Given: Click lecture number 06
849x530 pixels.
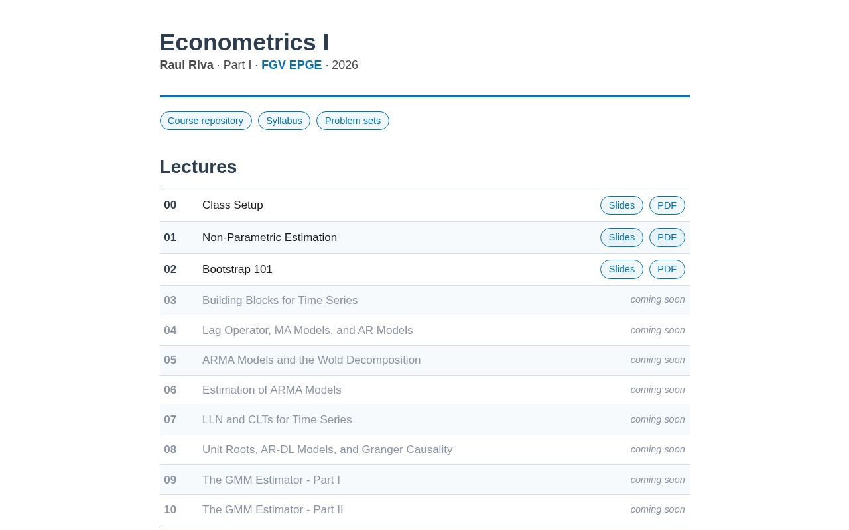Looking at the screenshot, I should tap(170, 390).
